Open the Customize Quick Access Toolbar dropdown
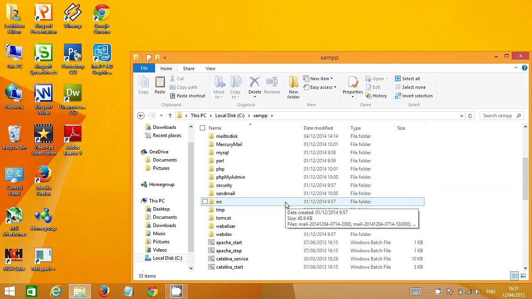The width and height of the screenshot is (532, 299). (x=165, y=58)
